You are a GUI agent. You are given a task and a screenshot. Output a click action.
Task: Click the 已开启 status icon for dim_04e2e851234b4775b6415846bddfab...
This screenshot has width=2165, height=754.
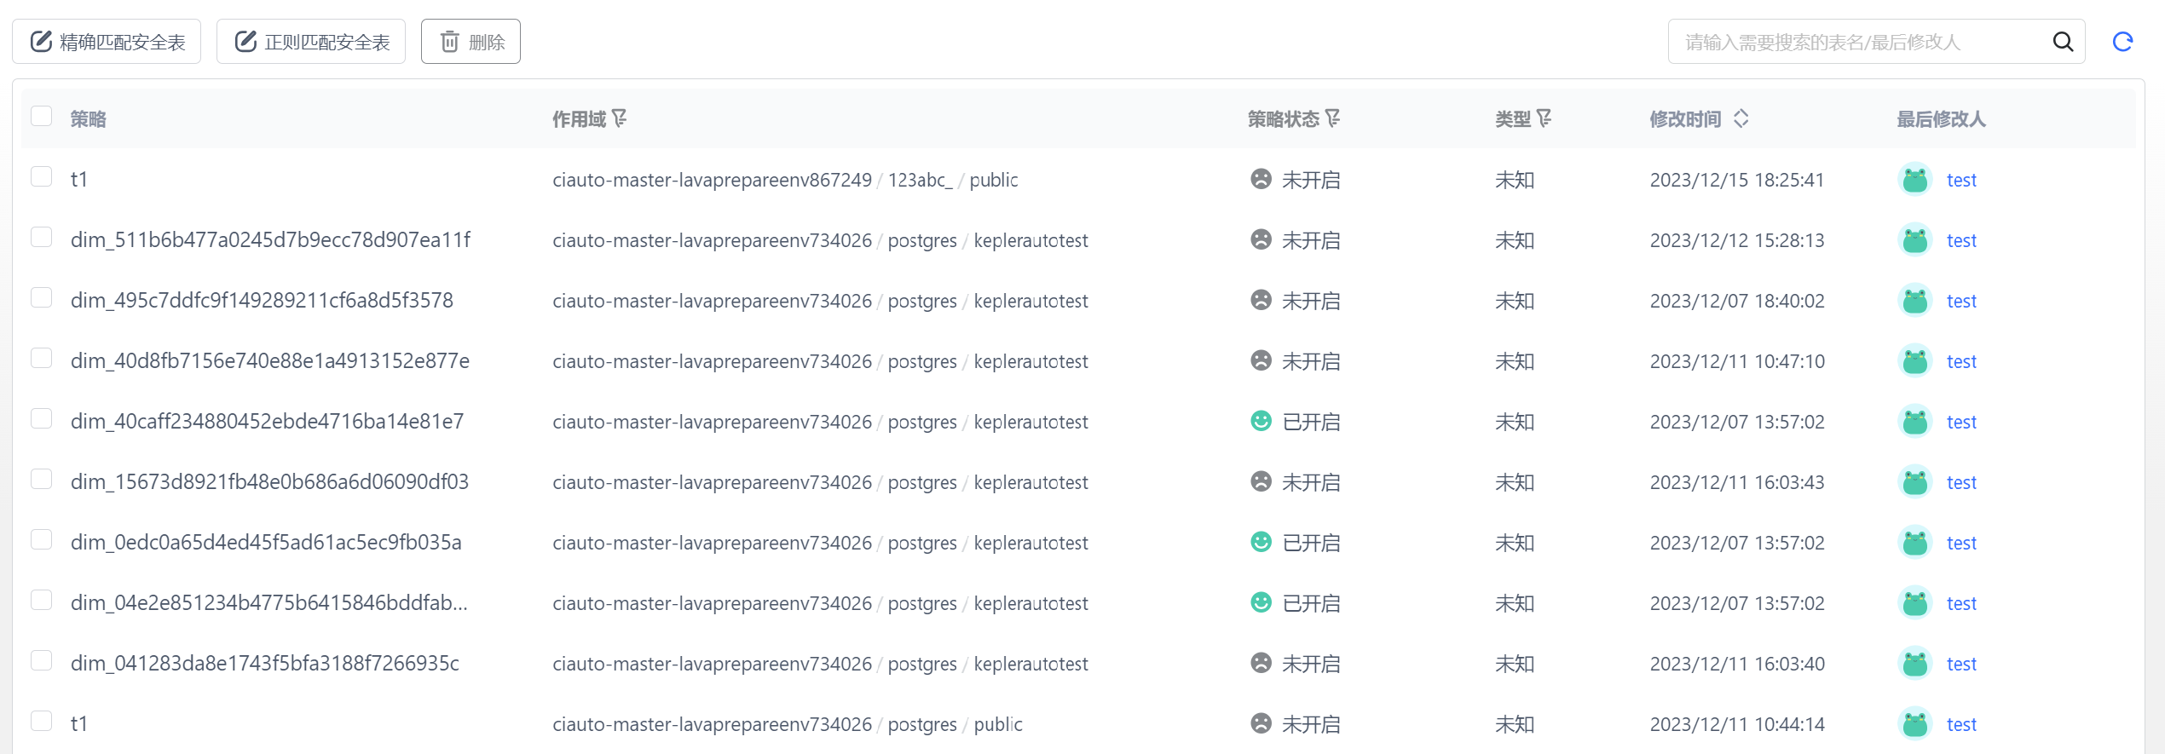[x=1261, y=602]
